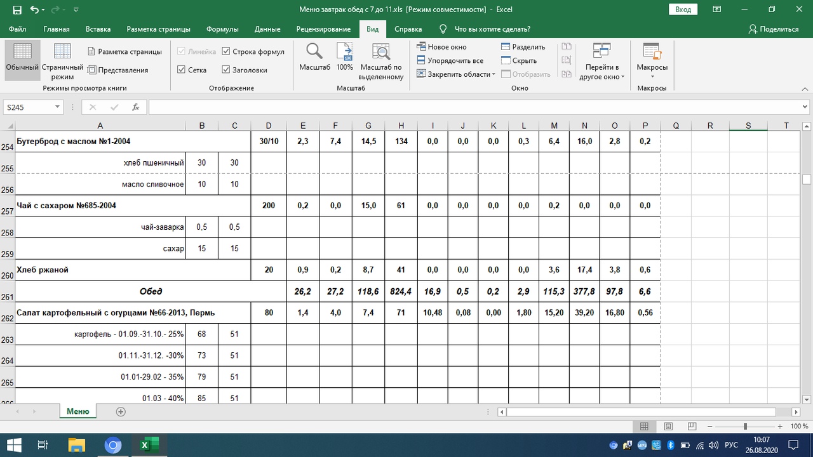Expand the Freeze Panes (Закрепить области) dropdown

(x=456, y=74)
